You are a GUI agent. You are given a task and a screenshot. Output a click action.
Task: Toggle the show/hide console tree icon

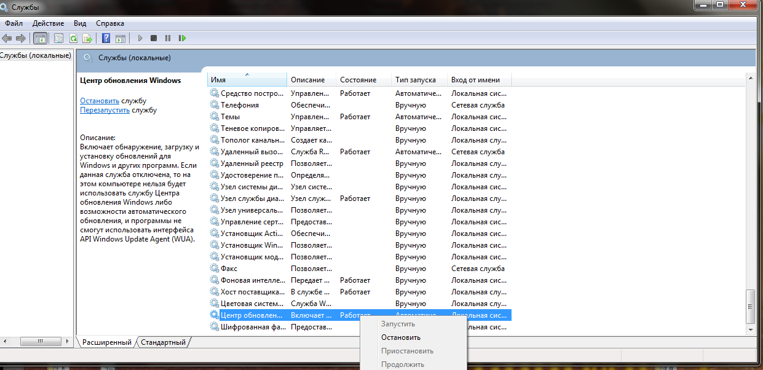tap(40, 38)
